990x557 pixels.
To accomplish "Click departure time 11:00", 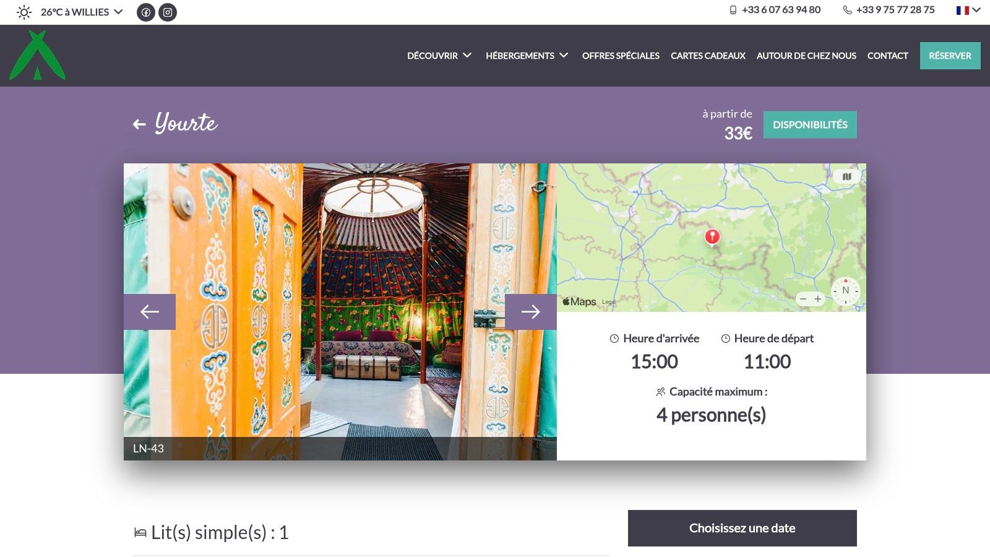I will (767, 361).
